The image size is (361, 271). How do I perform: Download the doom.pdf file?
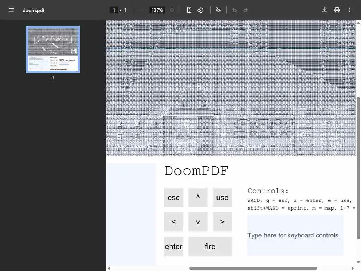[x=324, y=10]
